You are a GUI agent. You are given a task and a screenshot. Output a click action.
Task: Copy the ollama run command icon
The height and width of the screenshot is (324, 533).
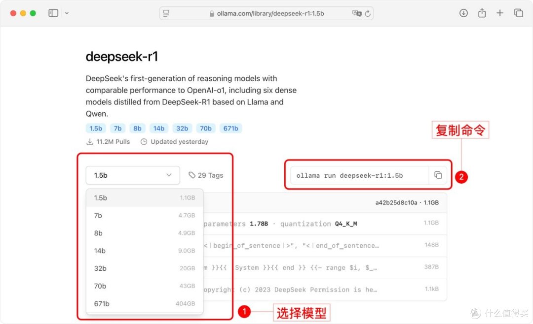click(x=438, y=175)
